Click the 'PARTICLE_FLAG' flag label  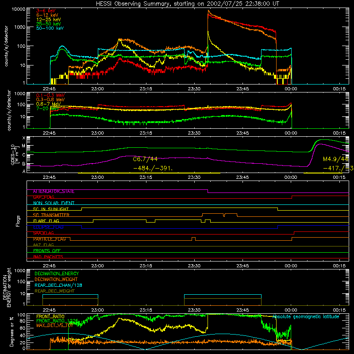[50, 239]
